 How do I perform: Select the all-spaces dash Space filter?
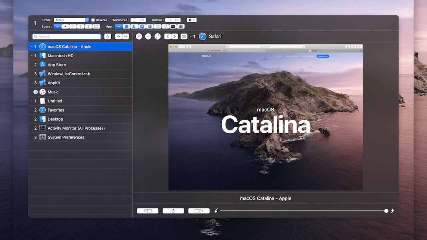(x=57, y=26)
